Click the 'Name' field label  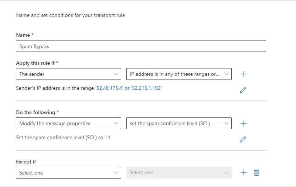pyautogui.click(x=23, y=35)
